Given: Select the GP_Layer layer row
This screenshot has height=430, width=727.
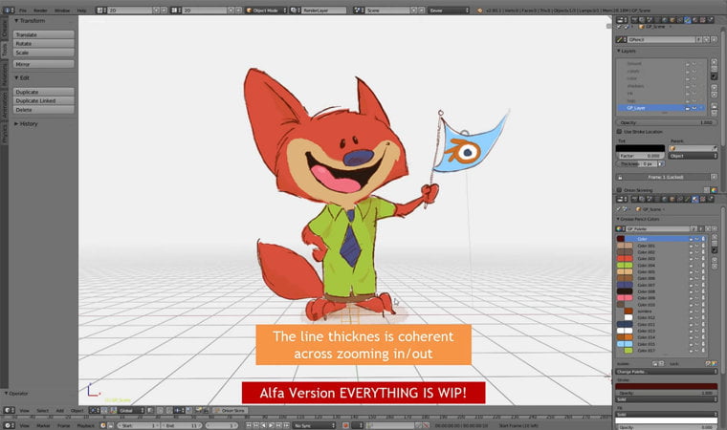Looking at the screenshot, I should (x=662, y=108).
